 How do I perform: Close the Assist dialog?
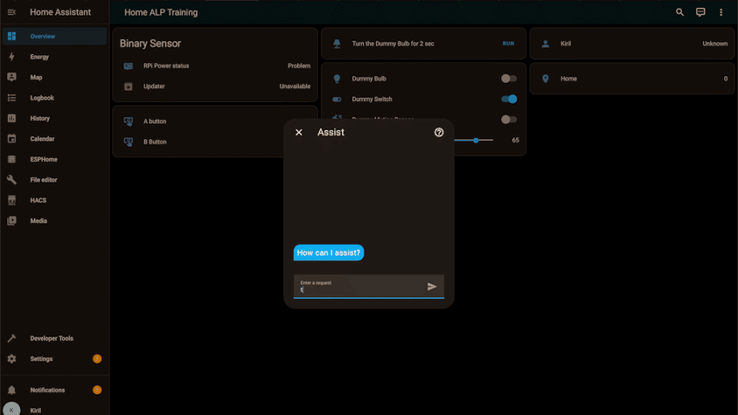299,132
